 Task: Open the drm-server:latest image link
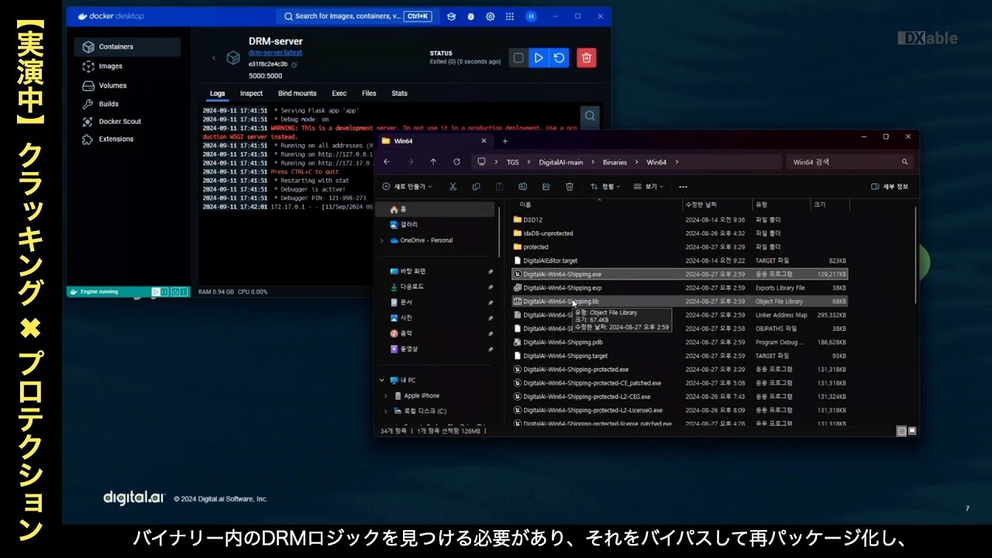click(x=275, y=53)
